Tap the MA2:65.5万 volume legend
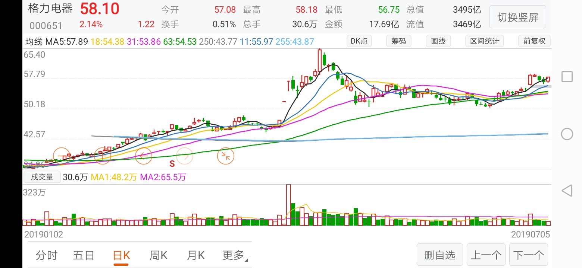Viewport: 582px width, 268px height. [163, 177]
